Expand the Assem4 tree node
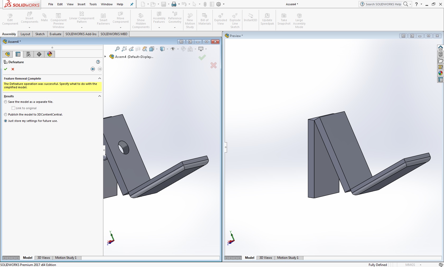The image size is (444, 267). tap(105, 57)
